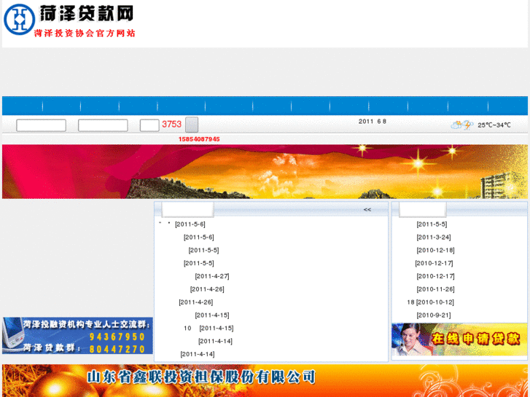530x397 pixels.
Task: Click the temperature text 25℃~34℃
Action: (494, 125)
